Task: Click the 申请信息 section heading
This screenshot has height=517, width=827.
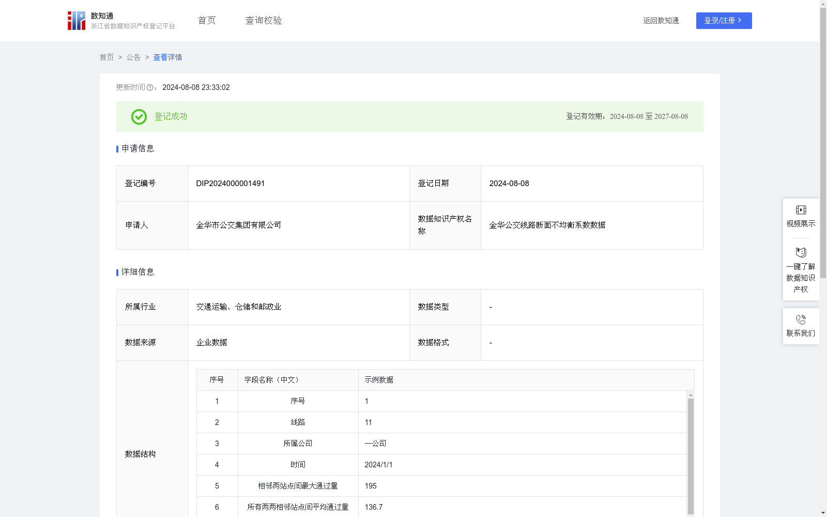Action: [138, 149]
